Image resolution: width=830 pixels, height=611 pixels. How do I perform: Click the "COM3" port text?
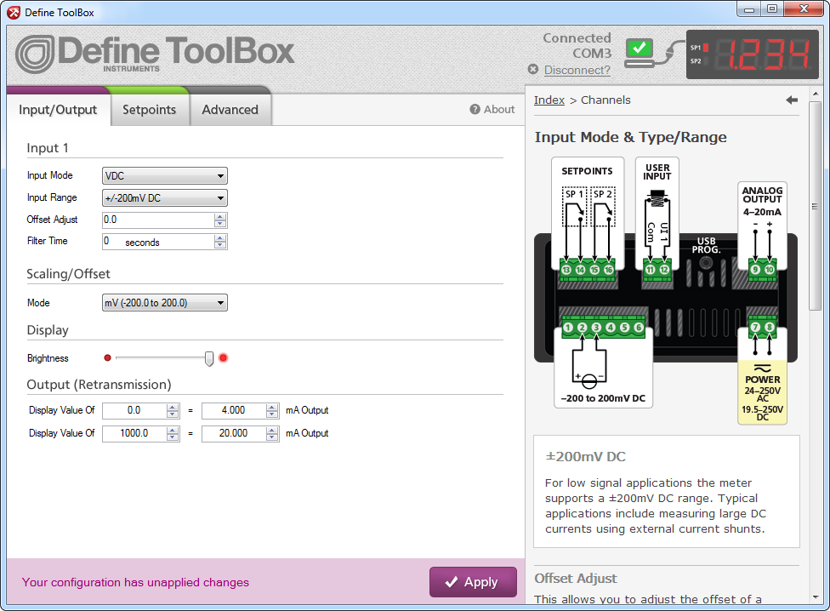(x=592, y=54)
